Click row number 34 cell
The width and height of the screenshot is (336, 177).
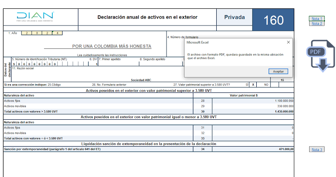coord(203,149)
